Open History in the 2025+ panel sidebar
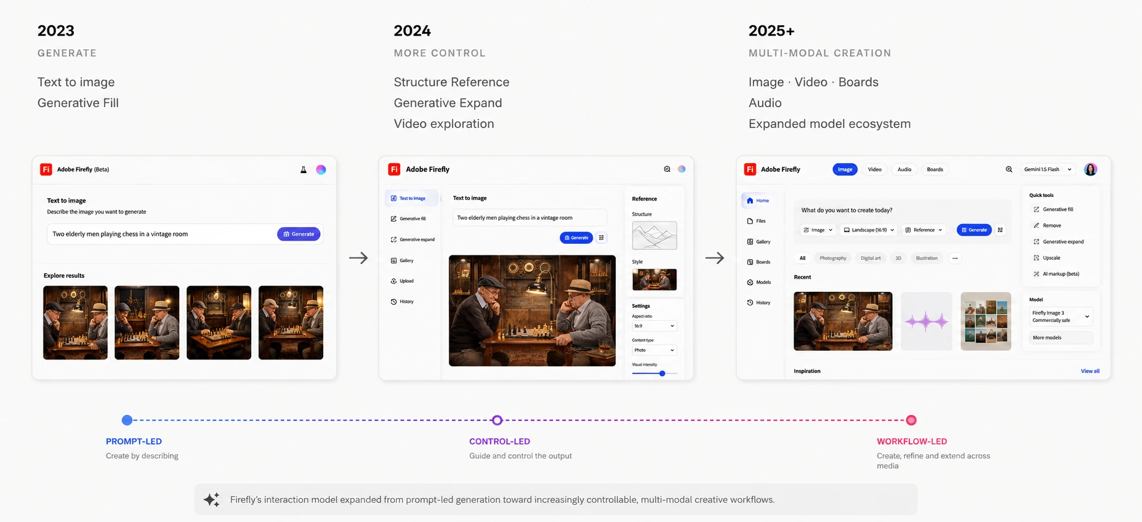Viewport: 1142px width, 522px height. pos(758,303)
